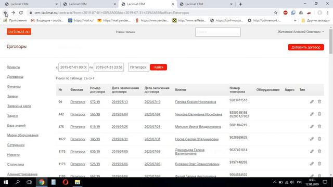
Task: Edit contract 572/19 with pencil icon
Action: coord(312,102)
